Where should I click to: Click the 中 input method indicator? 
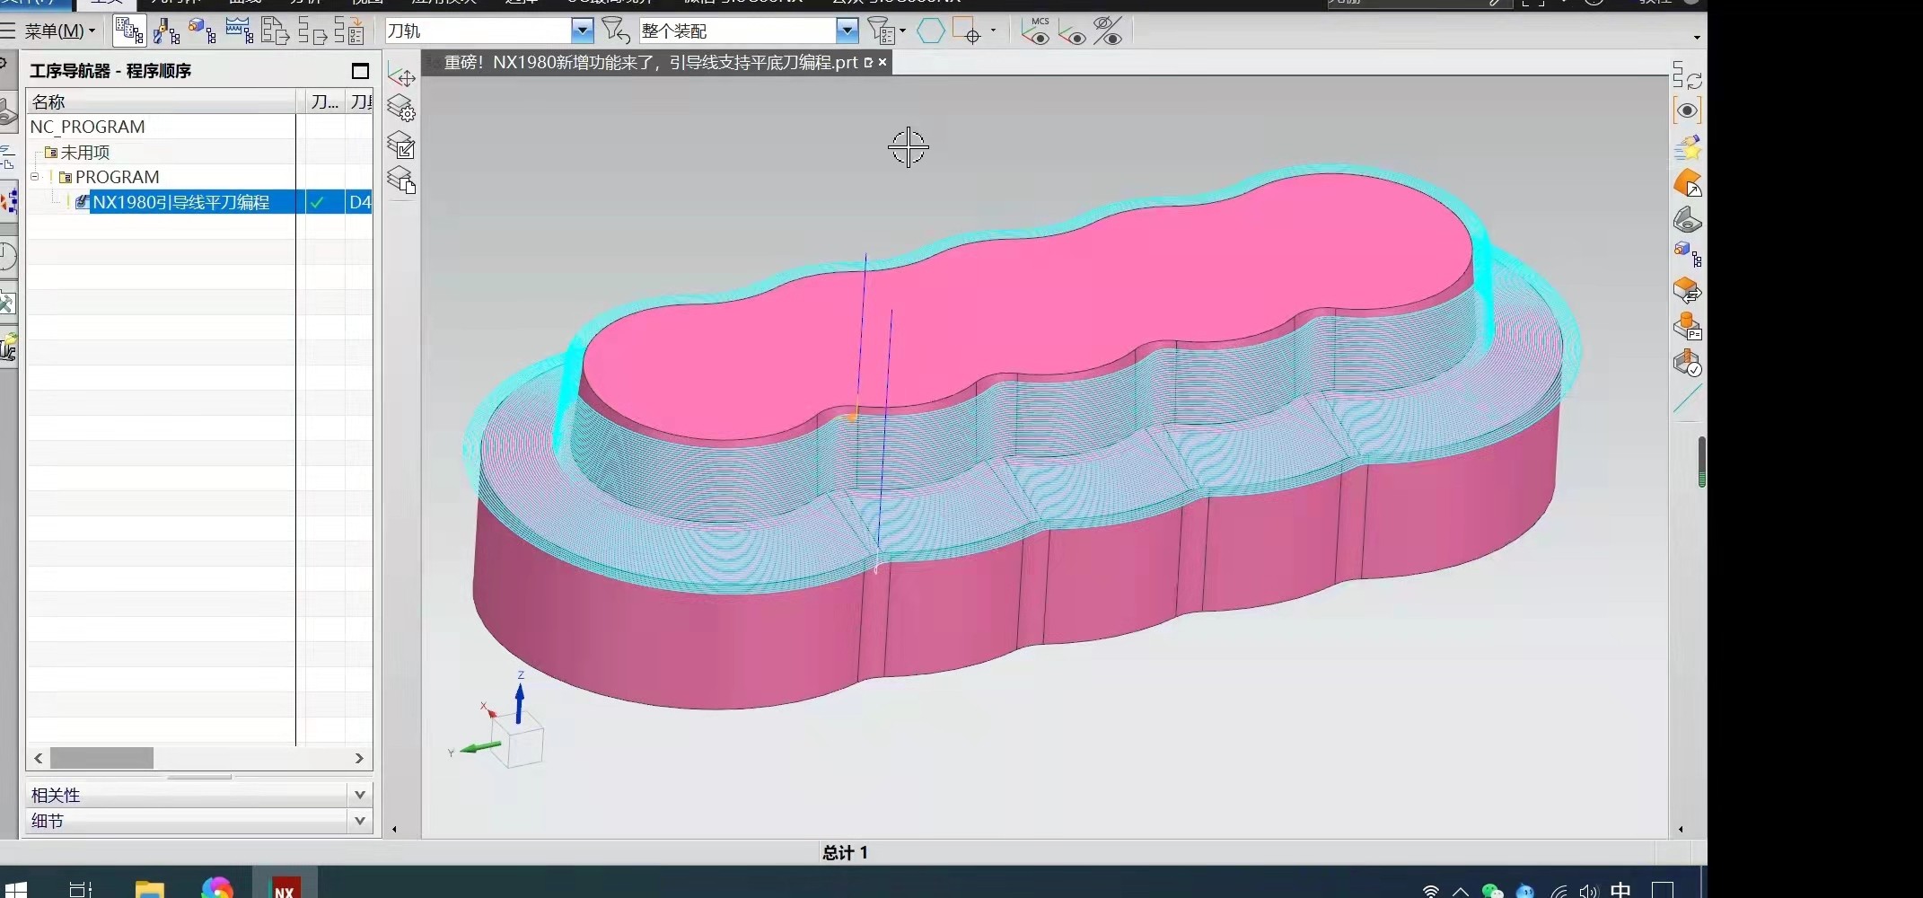click(x=1620, y=889)
